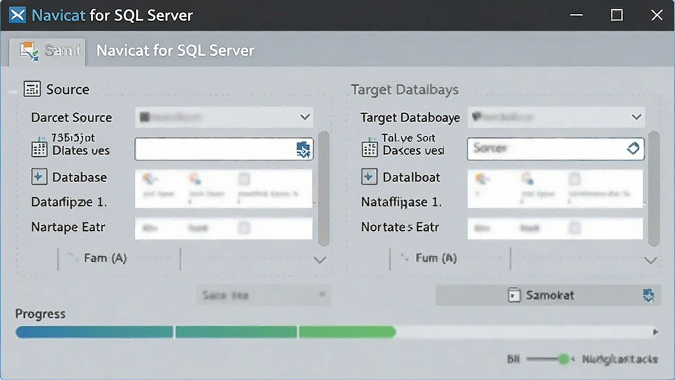Close the Navicat for SQL Server window
Viewport: 675px width, 380px height.
point(657,15)
